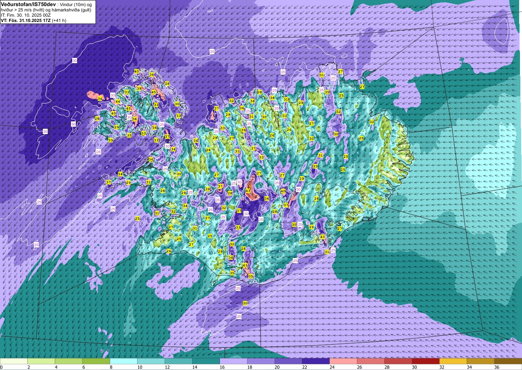The width and height of the screenshot is (522, 370).
Task: Select the 8–10 light cyan legend swatch
Action: point(124,361)
